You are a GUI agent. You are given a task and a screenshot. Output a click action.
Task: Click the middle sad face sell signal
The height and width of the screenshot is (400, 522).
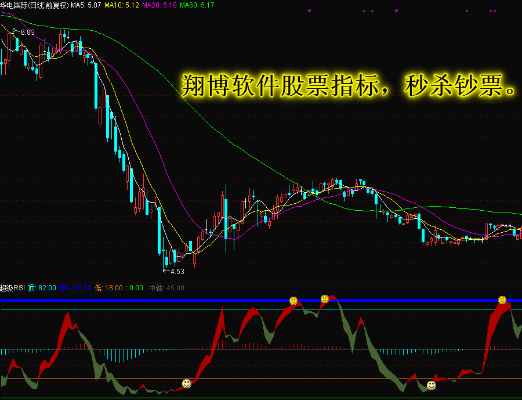325,299
